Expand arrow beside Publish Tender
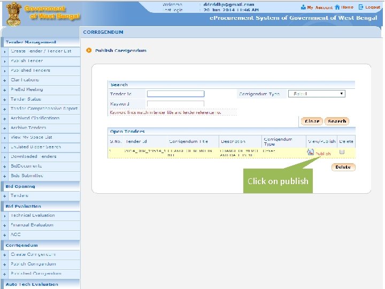Viewport: 385px width, 289px height. pos(5,62)
